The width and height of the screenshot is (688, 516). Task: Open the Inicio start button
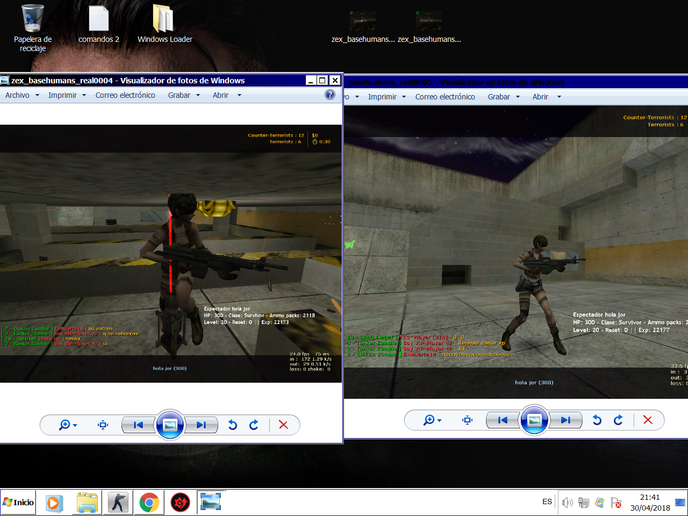19,503
